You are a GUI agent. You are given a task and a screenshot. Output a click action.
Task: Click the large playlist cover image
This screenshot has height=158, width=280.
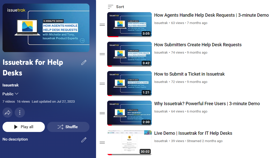coord(46,28)
